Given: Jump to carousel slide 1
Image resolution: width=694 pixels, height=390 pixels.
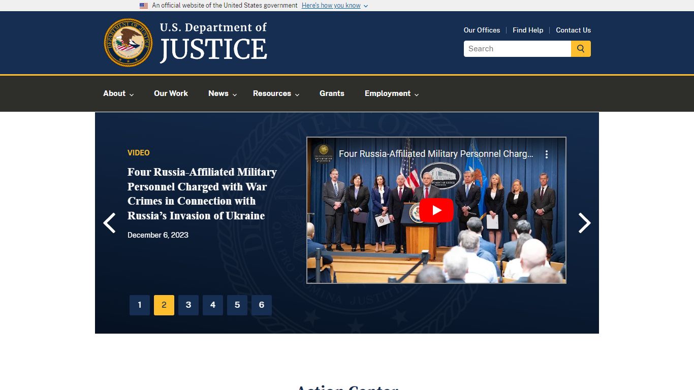Looking at the screenshot, I should [140, 305].
